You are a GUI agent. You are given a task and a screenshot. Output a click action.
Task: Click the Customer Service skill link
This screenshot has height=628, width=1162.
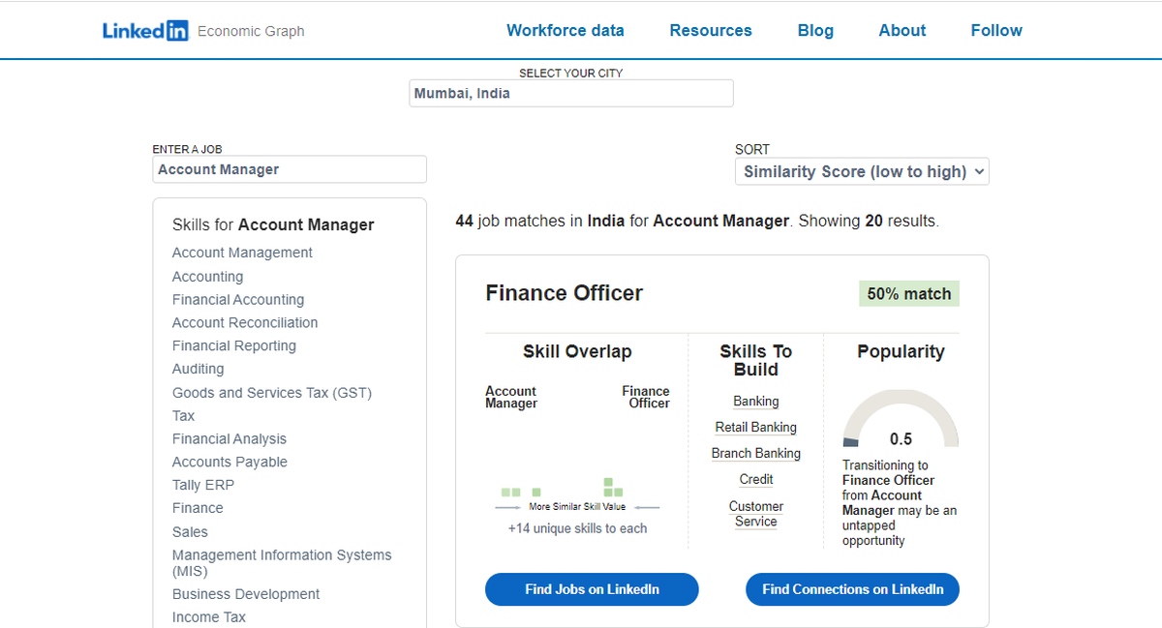pos(755,514)
